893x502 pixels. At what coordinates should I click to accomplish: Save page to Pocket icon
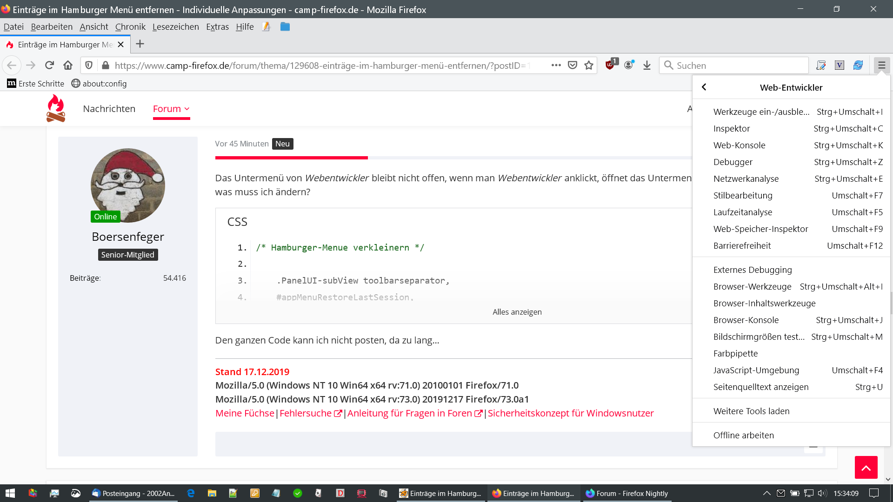(573, 65)
